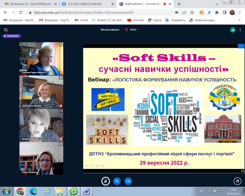
Task: Raise hand using the hand icon
Action: [237, 181]
